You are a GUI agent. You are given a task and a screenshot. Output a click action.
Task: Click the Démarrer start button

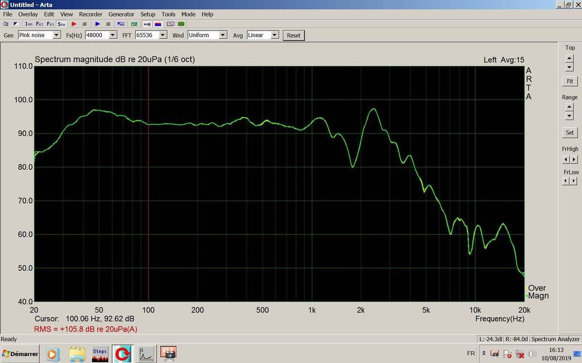(x=20, y=354)
